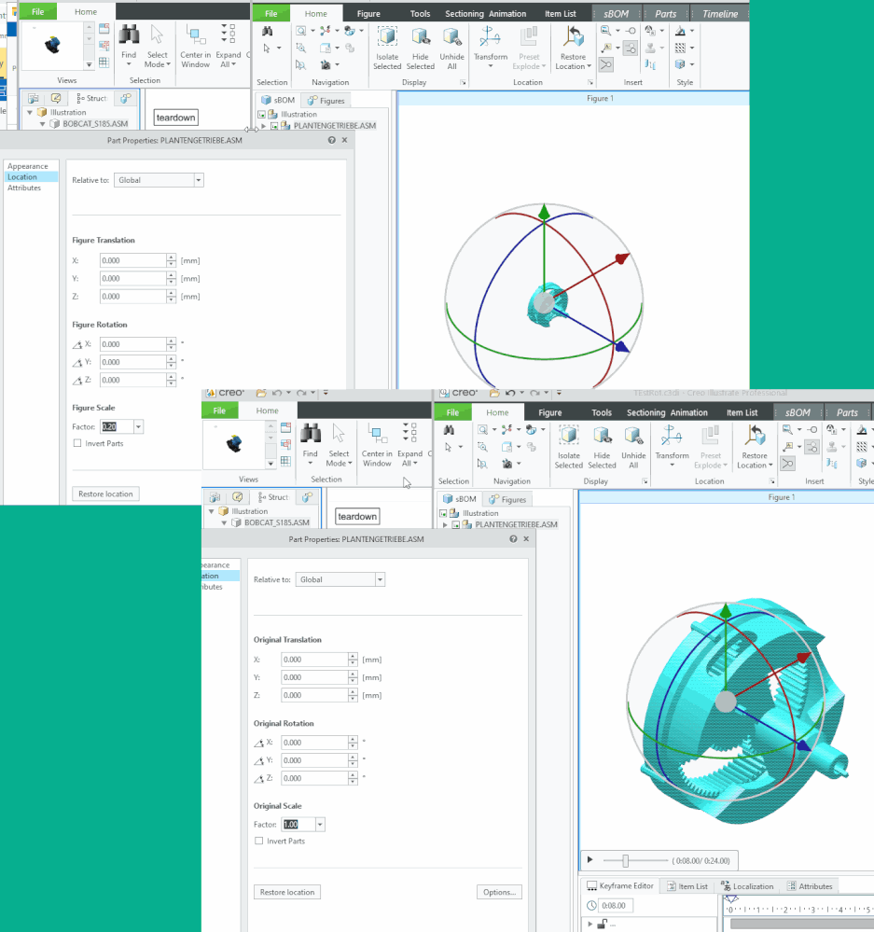Viewport: 874px width, 932px height.
Task: Open Transform tool in the lower window
Action: pyautogui.click(x=672, y=446)
